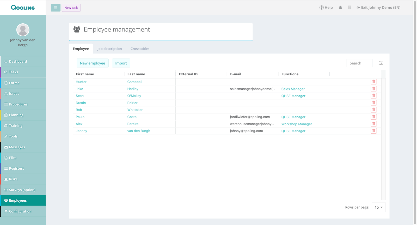Open Surveys (option) in sidebar
This screenshot has width=417, height=225.
[x=23, y=190]
